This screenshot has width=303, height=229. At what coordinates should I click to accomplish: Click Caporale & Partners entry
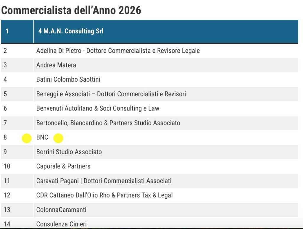(63, 166)
